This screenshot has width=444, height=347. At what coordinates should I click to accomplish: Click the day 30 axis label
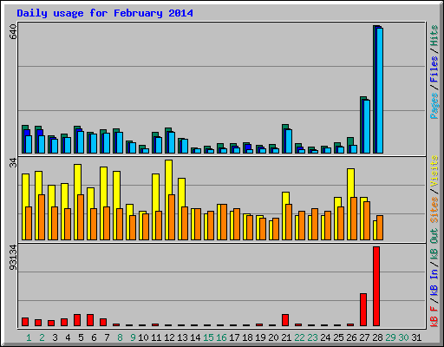[403, 337]
